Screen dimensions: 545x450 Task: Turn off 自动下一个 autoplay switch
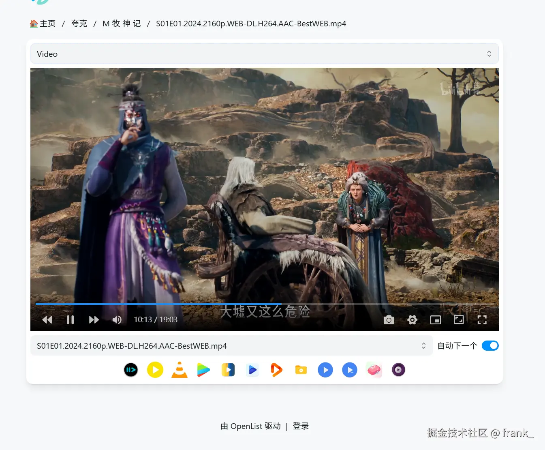[x=490, y=346]
